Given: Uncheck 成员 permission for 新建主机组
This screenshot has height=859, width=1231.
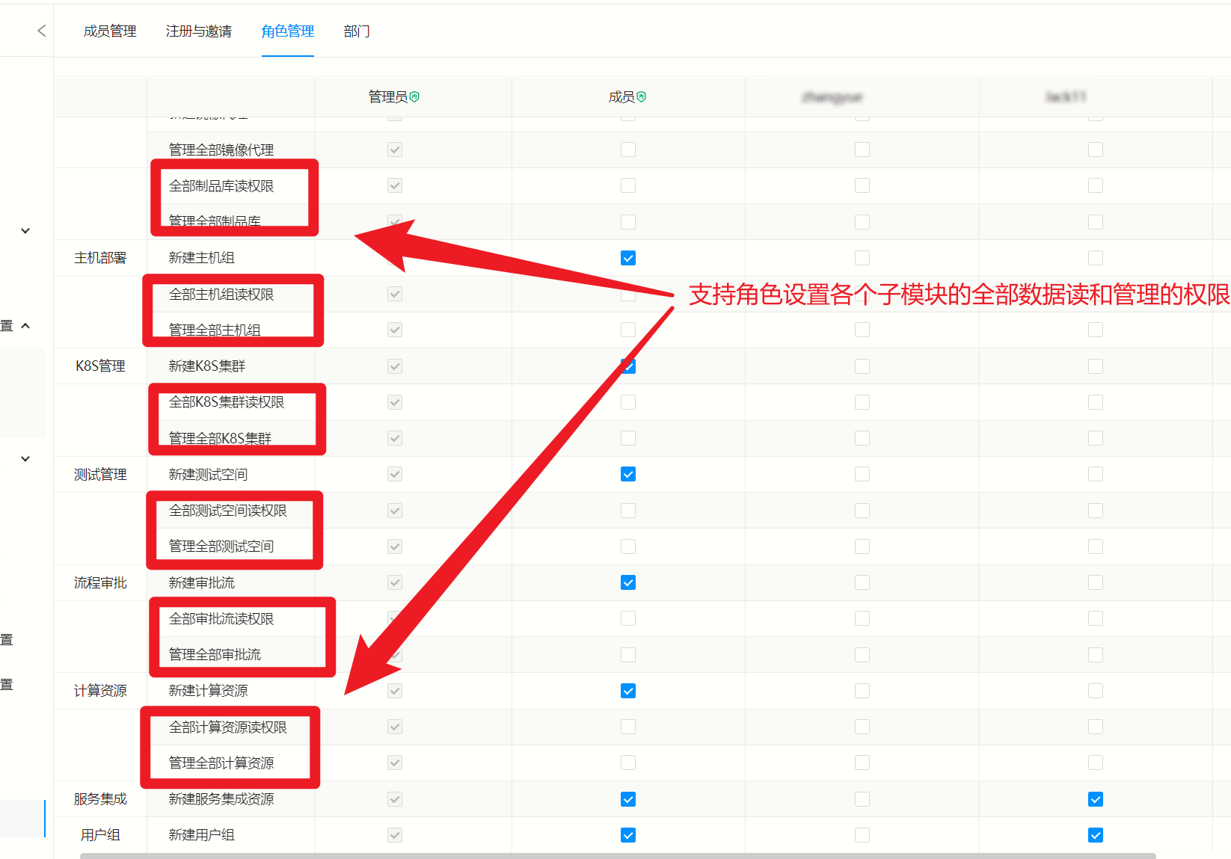Looking at the screenshot, I should tap(627, 257).
